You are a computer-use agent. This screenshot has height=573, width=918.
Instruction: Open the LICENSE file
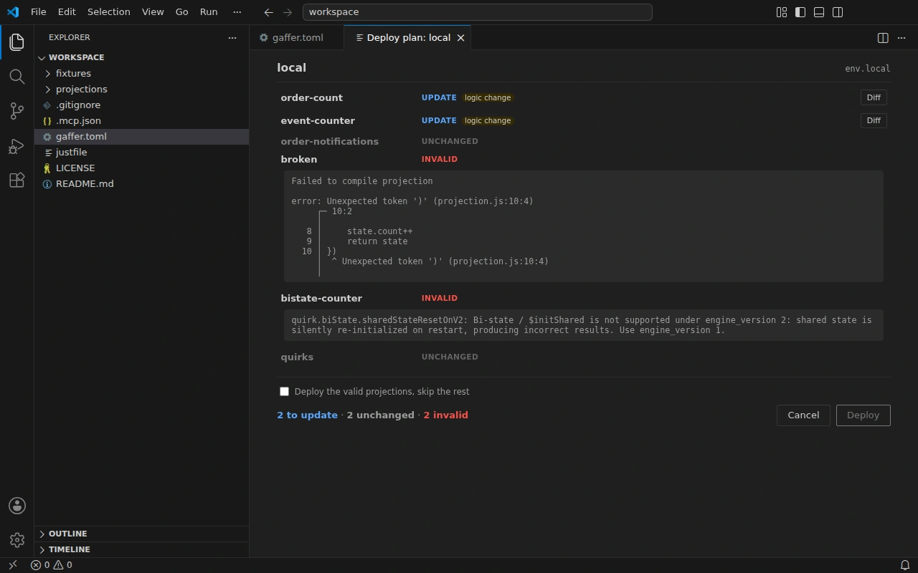[x=141, y=168]
